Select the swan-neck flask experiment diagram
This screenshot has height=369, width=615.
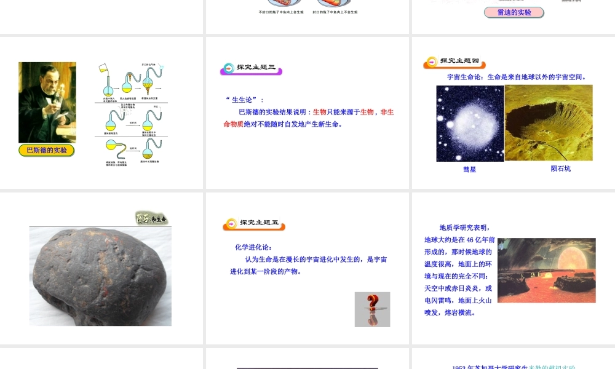tap(131, 114)
